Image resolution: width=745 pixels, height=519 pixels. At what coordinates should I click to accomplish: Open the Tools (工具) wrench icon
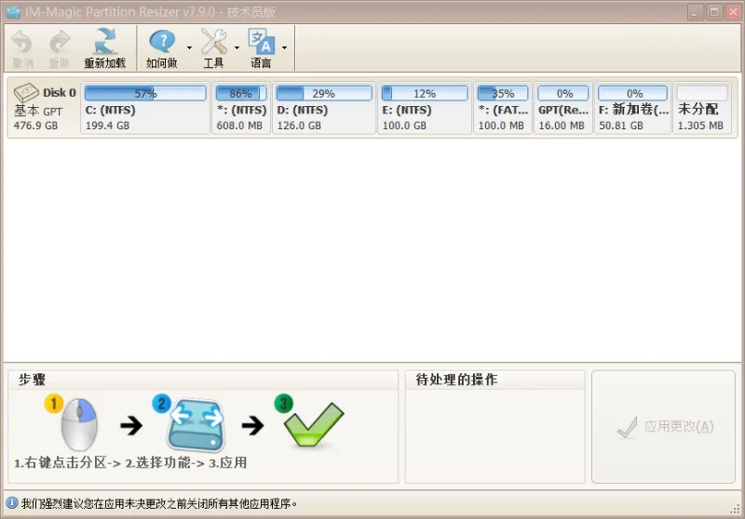[214, 41]
